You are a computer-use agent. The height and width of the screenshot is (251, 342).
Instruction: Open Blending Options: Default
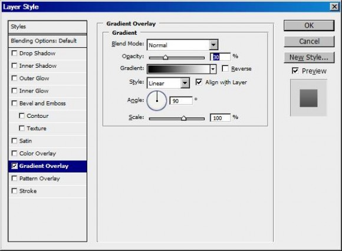[x=48, y=41]
